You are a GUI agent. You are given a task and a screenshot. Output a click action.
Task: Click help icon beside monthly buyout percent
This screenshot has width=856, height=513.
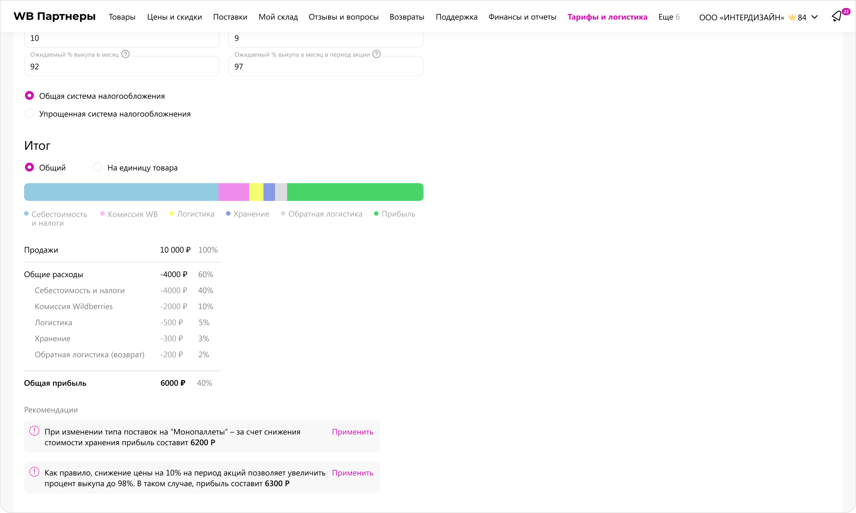pyautogui.click(x=126, y=54)
